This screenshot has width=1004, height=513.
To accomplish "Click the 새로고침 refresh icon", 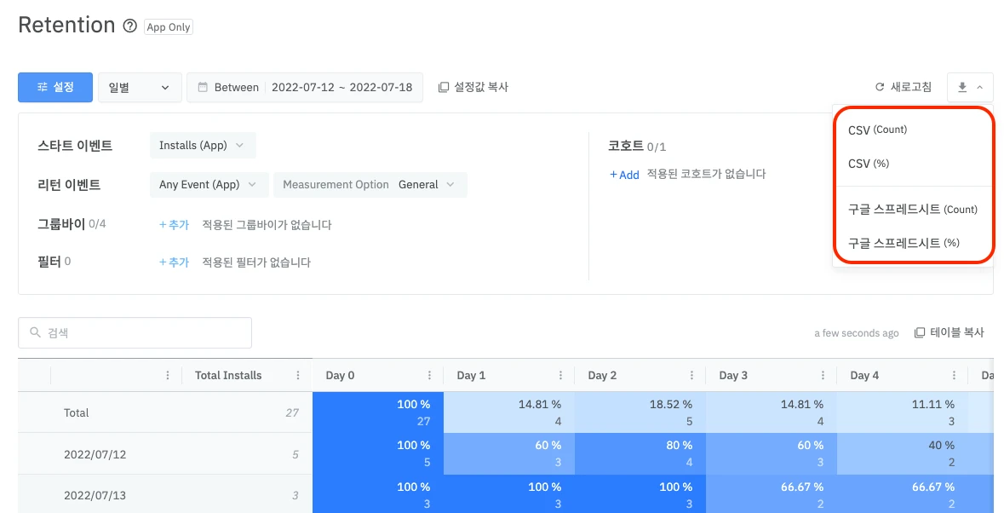I will [x=880, y=87].
